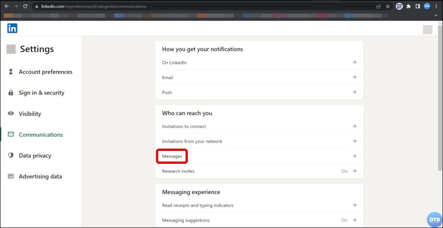This screenshot has height=228, width=443.
Task: Toggle the browser side panel icon
Action: pyautogui.click(x=417, y=6)
